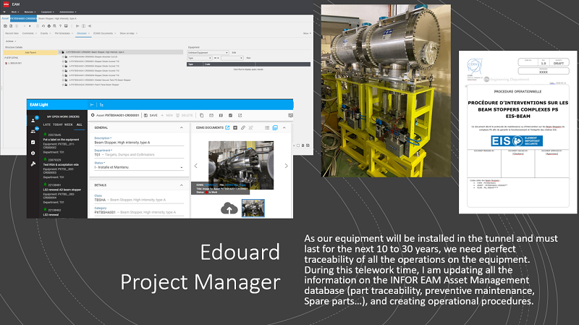Image resolution: width=579 pixels, height=325 pixels.
Task: Open work order 'LS2 renewal AD beam stopper'
Action: pos(62,190)
